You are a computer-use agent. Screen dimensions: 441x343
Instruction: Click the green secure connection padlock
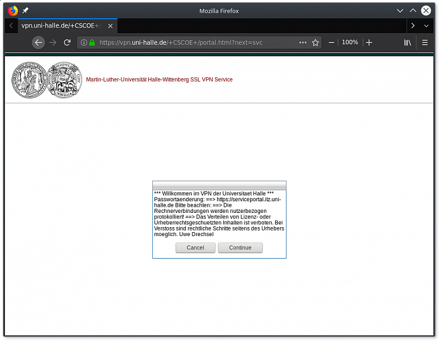pyautogui.click(x=92, y=42)
